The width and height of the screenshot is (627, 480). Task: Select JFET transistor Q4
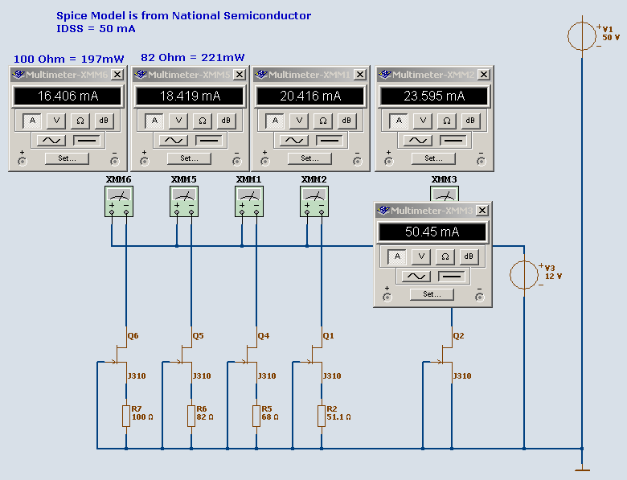coord(250,355)
